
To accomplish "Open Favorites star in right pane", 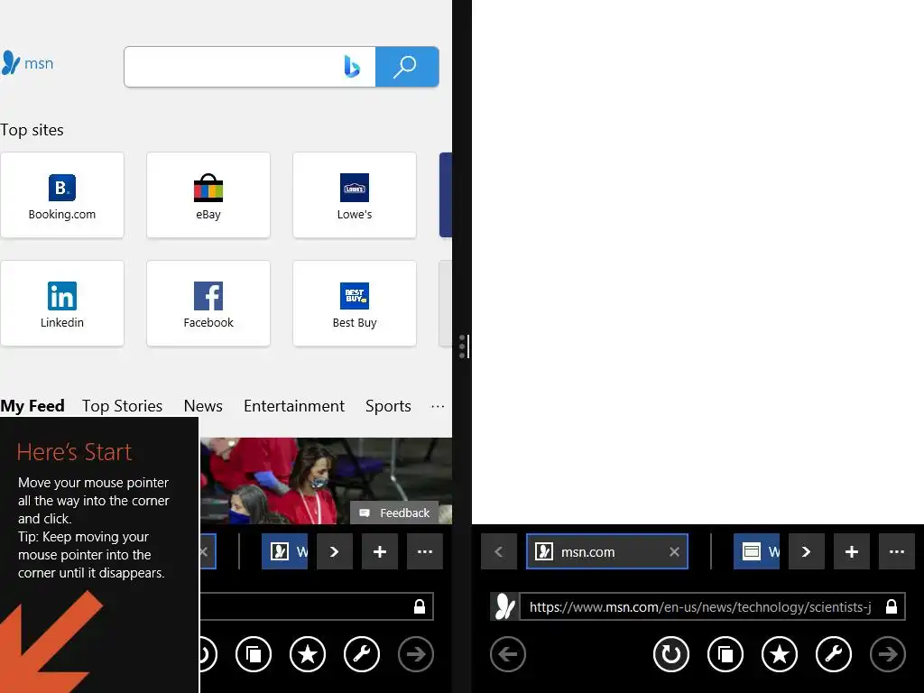I will click(779, 654).
